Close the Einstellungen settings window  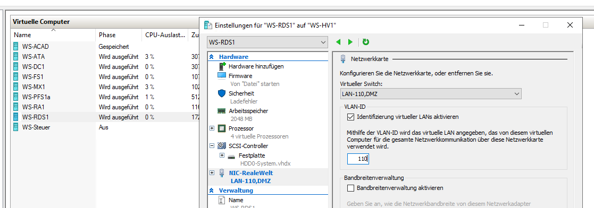point(570,25)
